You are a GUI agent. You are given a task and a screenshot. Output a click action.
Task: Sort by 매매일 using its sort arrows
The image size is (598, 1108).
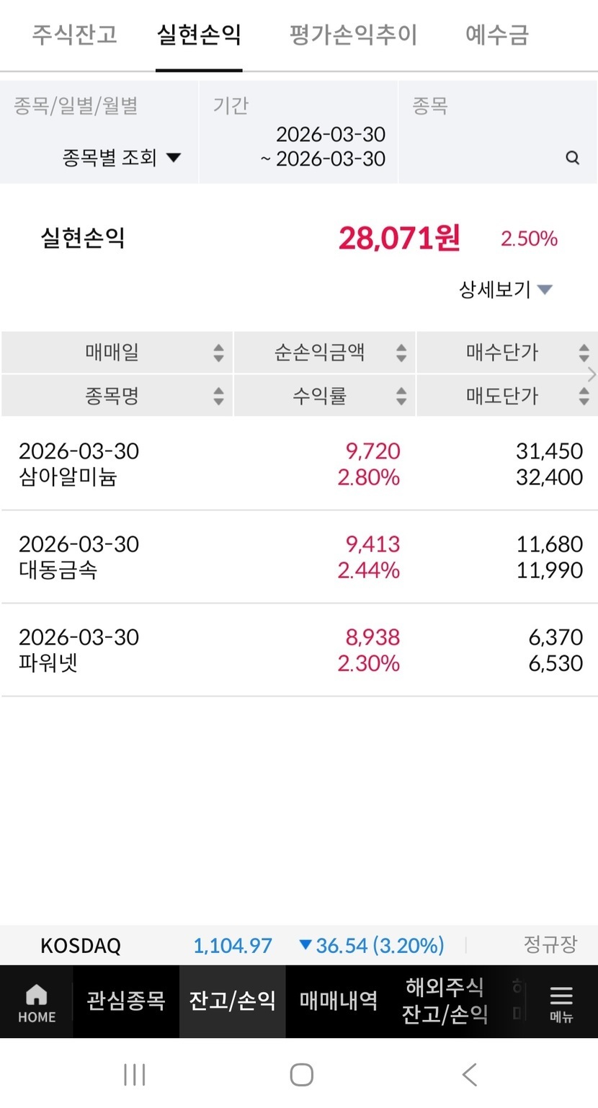[219, 353]
